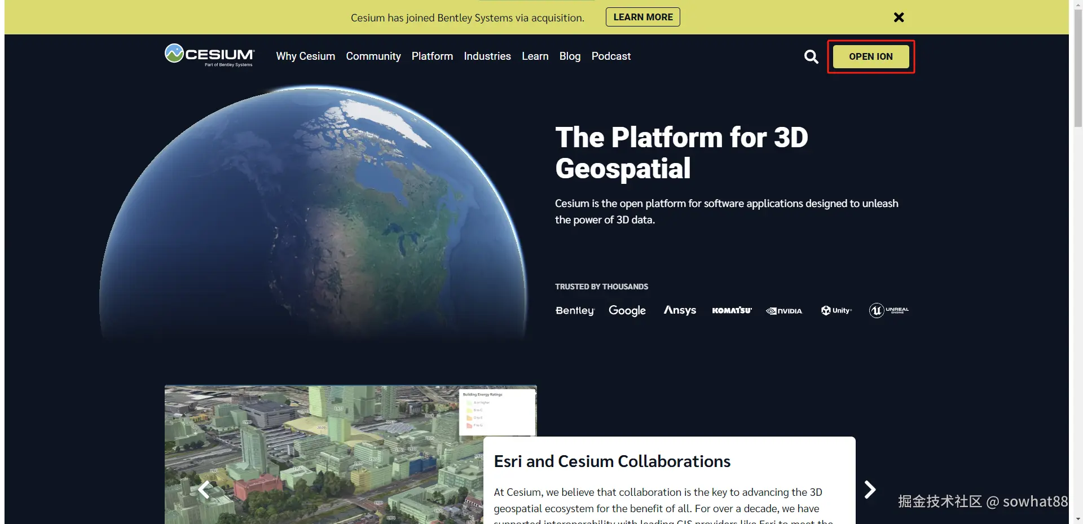Click the LEARN MORE button in the banner
1083x524 pixels.
click(x=643, y=17)
